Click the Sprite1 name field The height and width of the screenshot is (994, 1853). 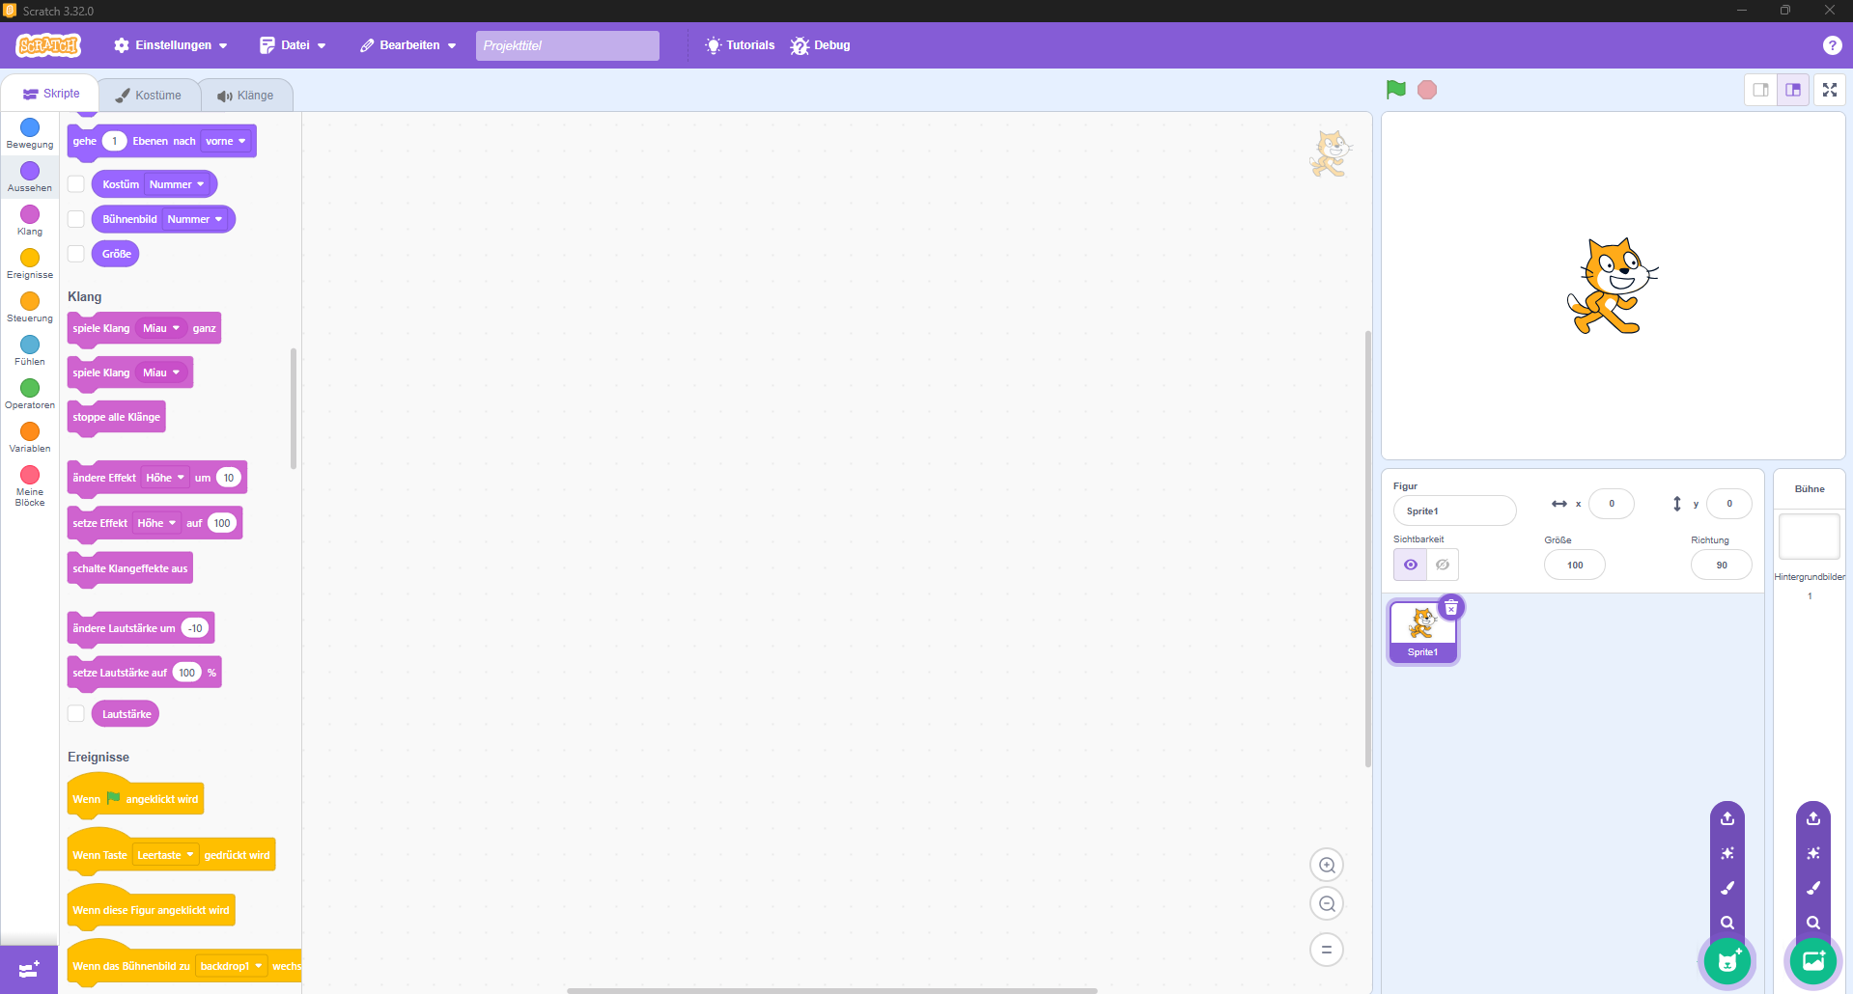[1454, 511]
